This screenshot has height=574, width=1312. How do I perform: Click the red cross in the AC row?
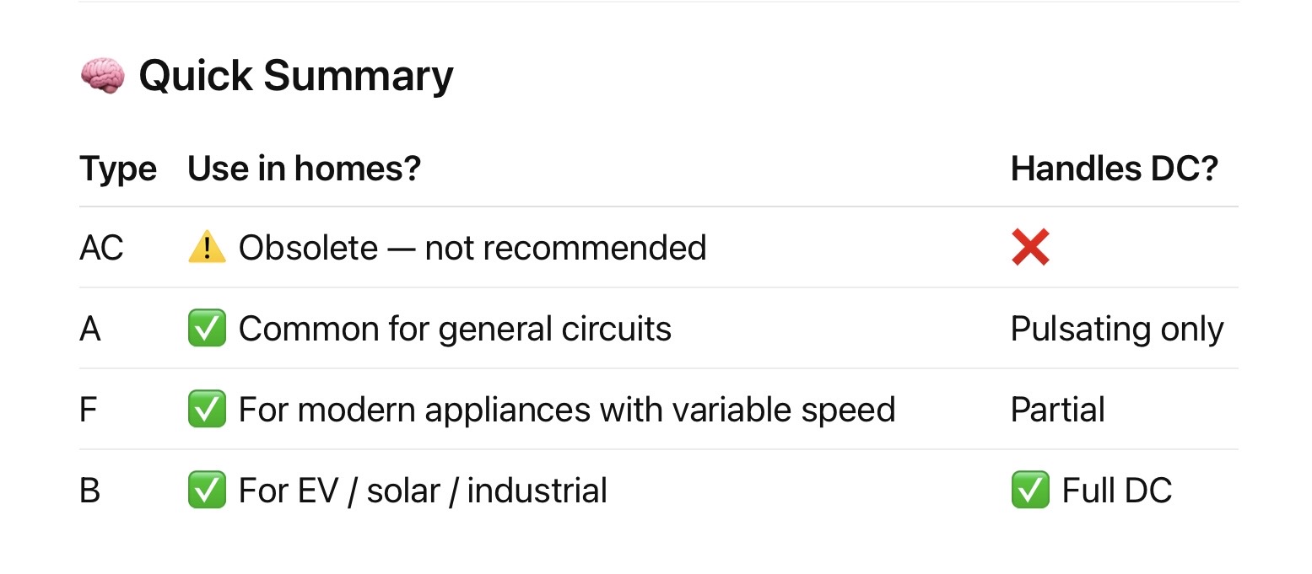click(x=1030, y=248)
